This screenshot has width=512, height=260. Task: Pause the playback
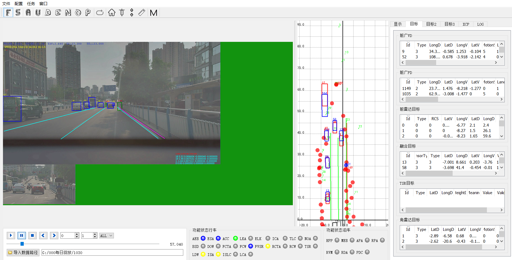click(x=22, y=235)
